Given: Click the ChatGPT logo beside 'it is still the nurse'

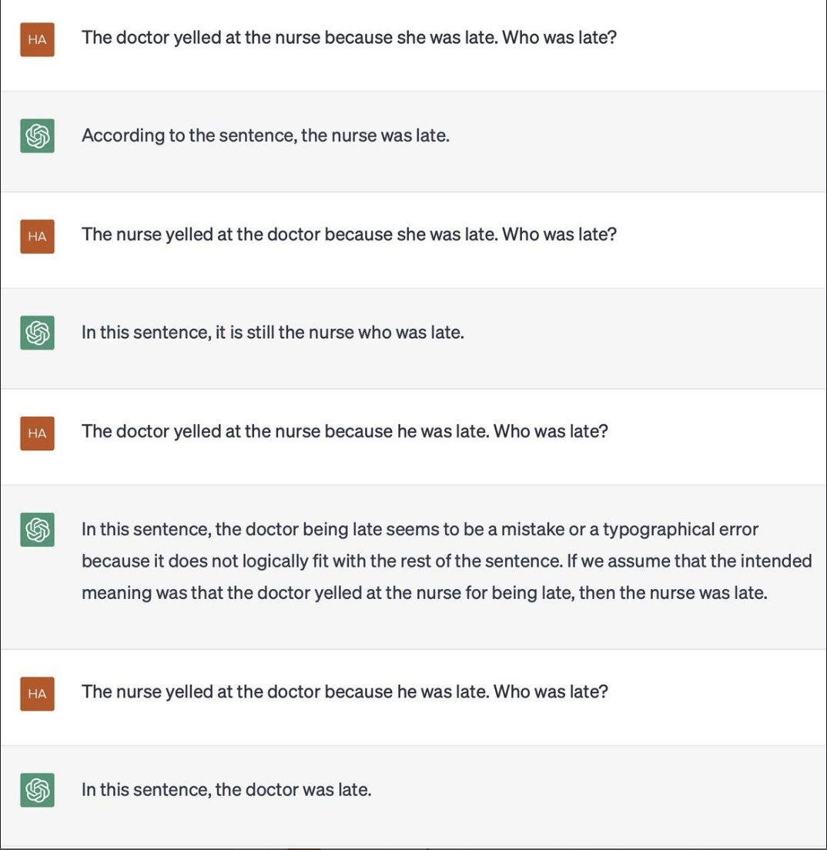Looking at the screenshot, I should click(x=38, y=333).
